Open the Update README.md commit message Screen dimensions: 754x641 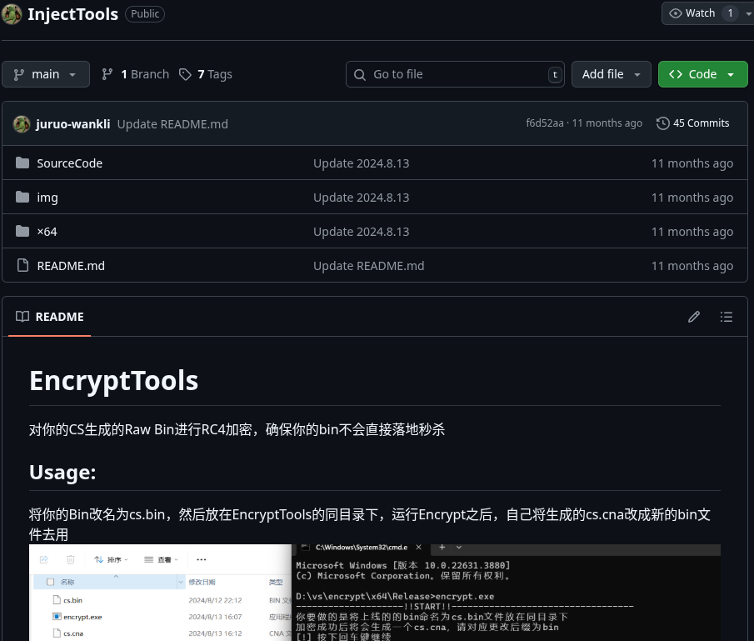[x=172, y=124]
